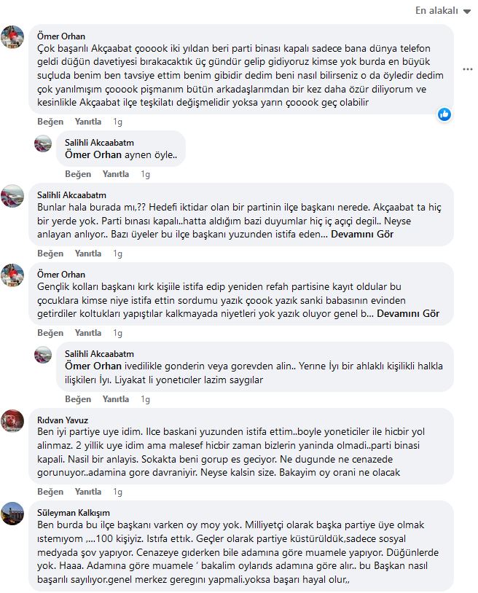Open the Rıdvan Yavuz profile name link
Image resolution: width=478 pixels, height=593 pixels.
(x=63, y=420)
